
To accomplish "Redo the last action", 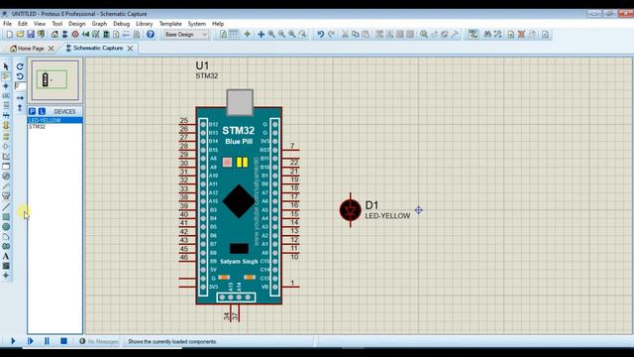I will (x=331, y=35).
